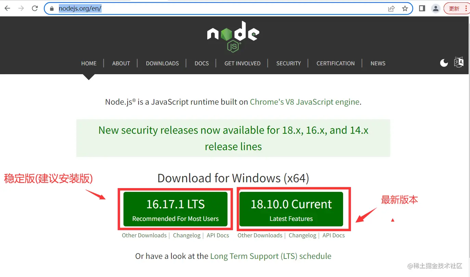Open the CERTIFICATION nav item
The height and width of the screenshot is (277, 470).
point(336,63)
